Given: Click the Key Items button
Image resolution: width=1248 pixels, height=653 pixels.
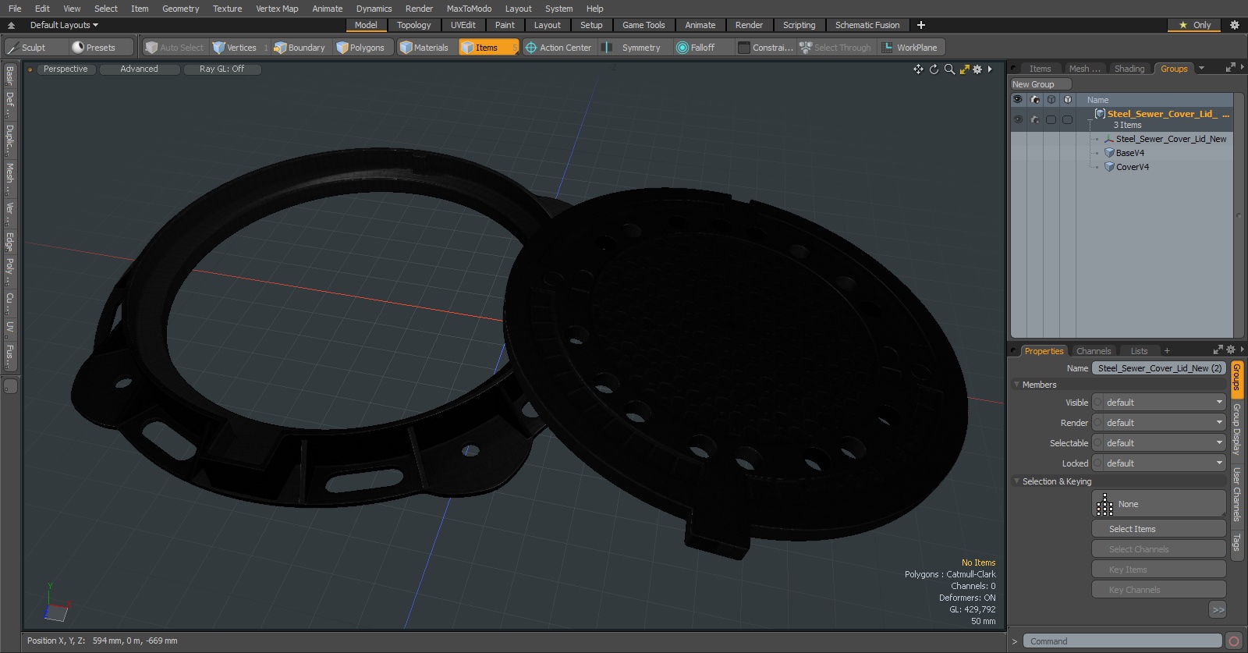Looking at the screenshot, I should [1158, 570].
